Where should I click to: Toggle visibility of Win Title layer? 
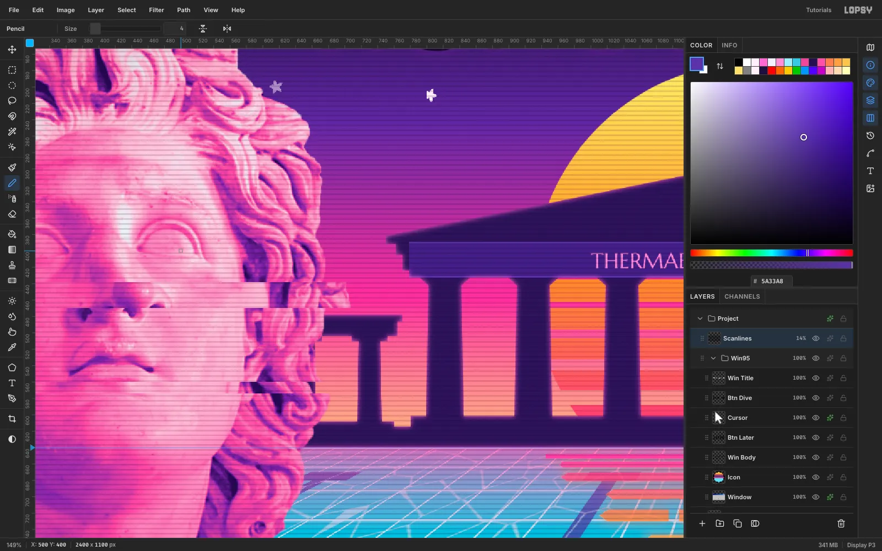click(x=816, y=378)
